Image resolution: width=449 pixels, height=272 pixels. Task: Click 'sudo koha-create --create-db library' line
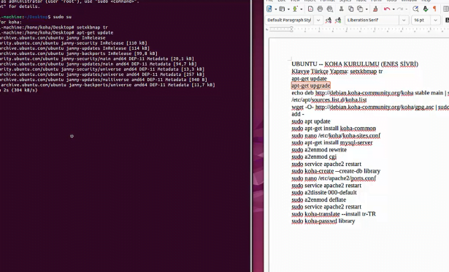[x=336, y=171]
